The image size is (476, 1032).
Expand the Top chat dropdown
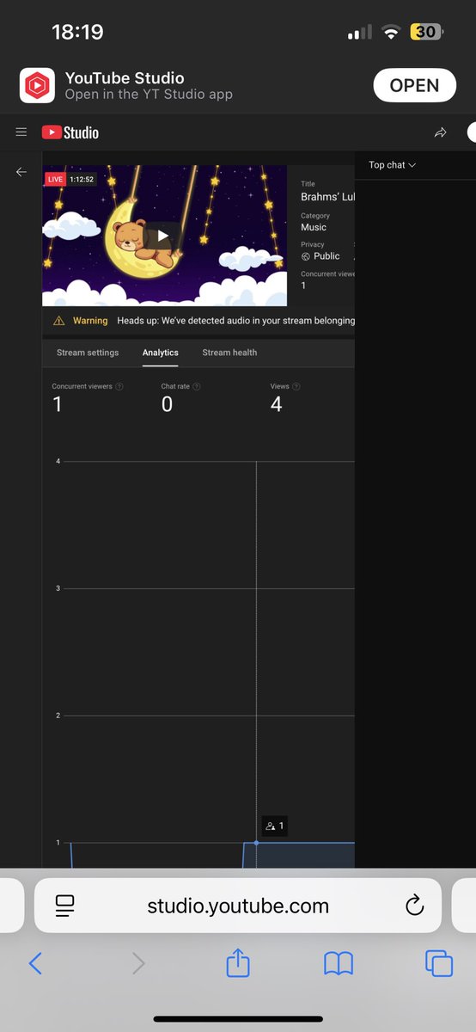(x=392, y=164)
